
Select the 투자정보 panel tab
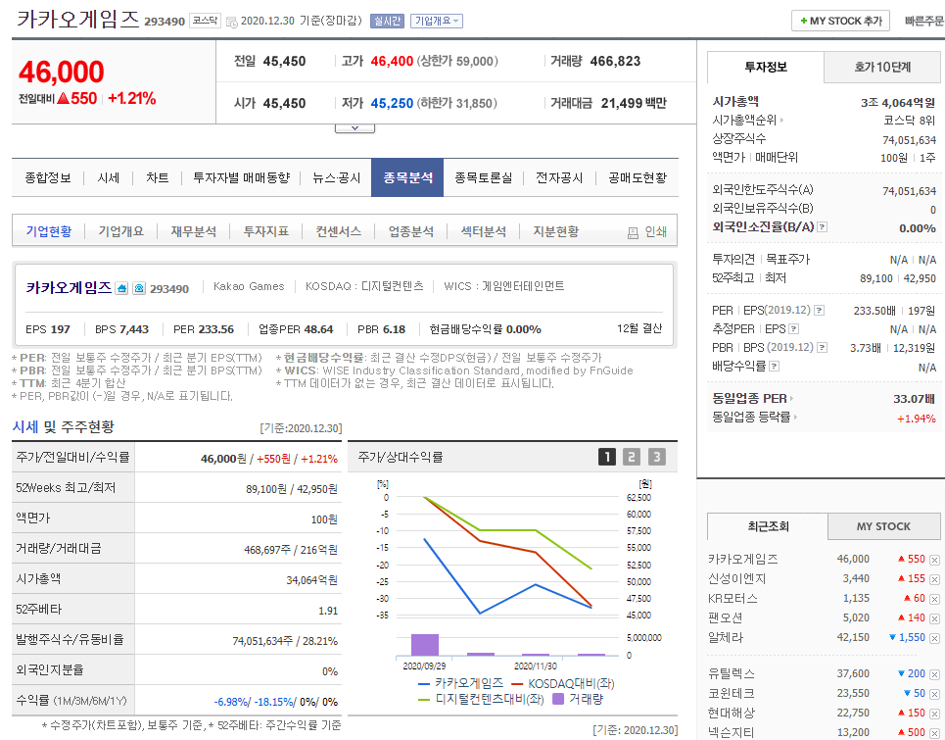(x=766, y=67)
